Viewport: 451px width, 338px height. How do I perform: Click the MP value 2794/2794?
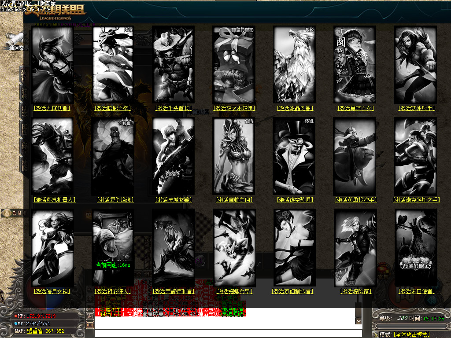coord(38,323)
